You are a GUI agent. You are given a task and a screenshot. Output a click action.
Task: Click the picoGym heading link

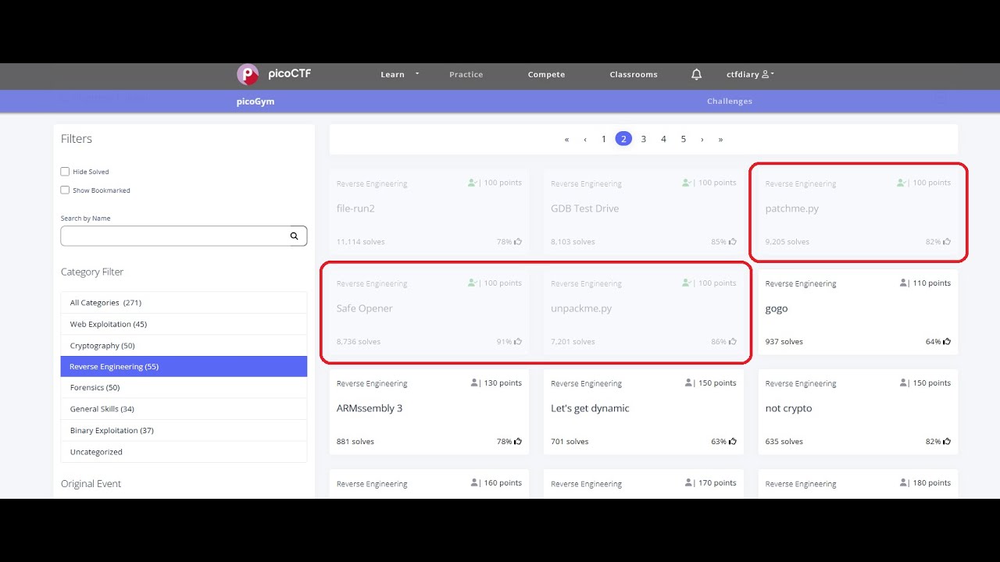coord(255,101)
